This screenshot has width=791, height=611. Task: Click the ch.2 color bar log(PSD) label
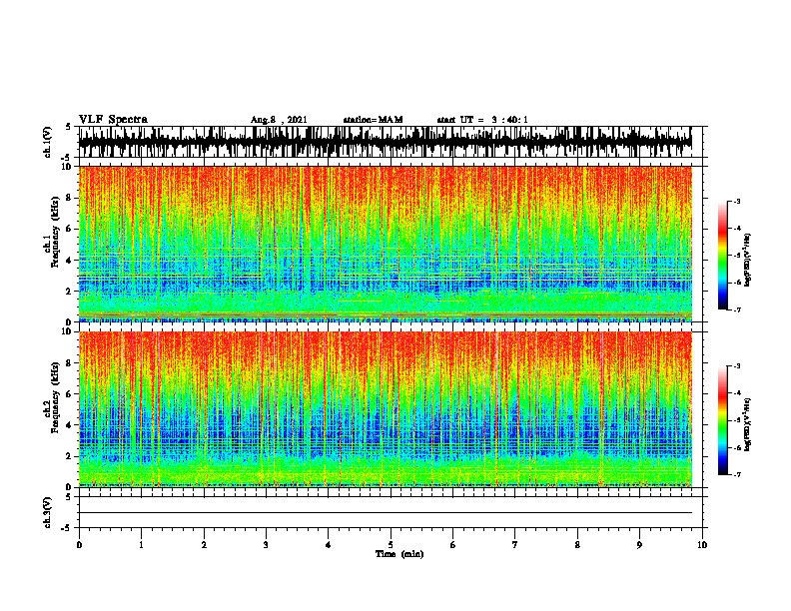(x=748, y=424)
